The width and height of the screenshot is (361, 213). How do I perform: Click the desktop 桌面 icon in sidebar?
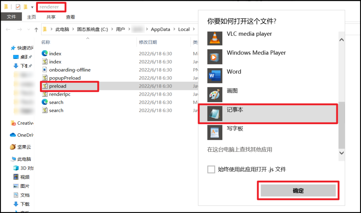click(16, 57)
